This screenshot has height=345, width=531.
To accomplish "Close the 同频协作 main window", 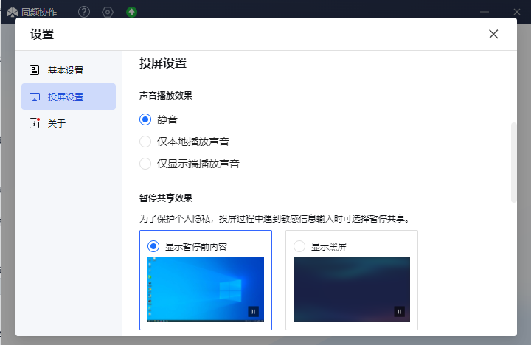I will click(x=517, y=12).
